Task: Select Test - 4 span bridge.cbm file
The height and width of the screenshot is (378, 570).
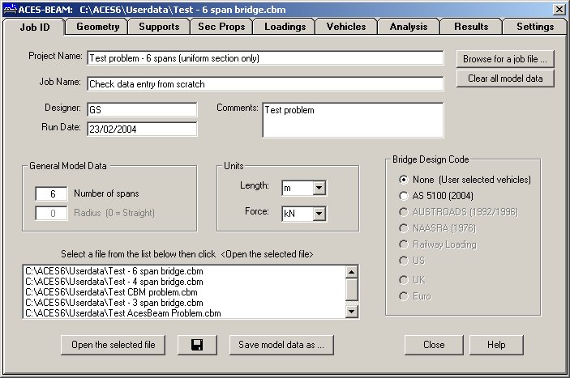Action: point(114,281)
